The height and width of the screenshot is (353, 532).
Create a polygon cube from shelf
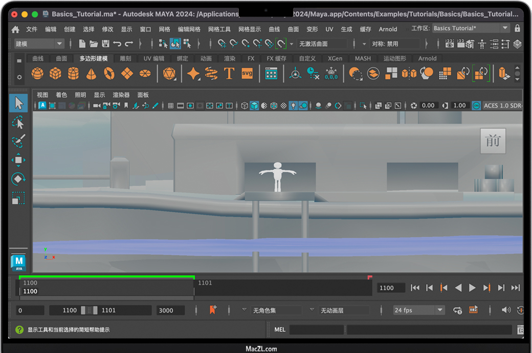pyautogui.click(x=55, y=74)
